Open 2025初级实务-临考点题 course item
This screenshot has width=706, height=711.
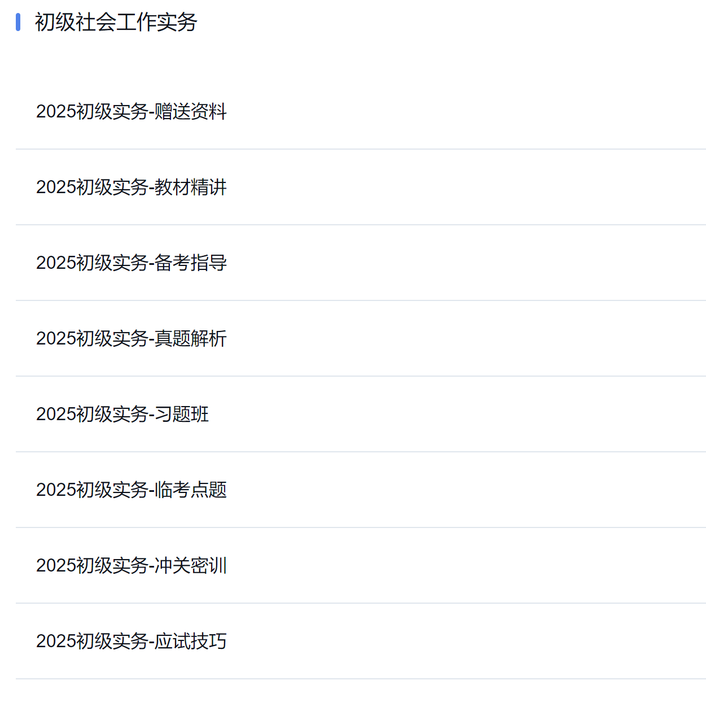pos(131,490)
